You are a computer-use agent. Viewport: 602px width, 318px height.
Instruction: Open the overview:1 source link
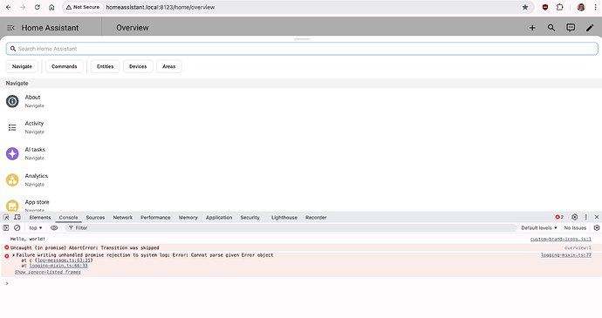coord(578,247)
